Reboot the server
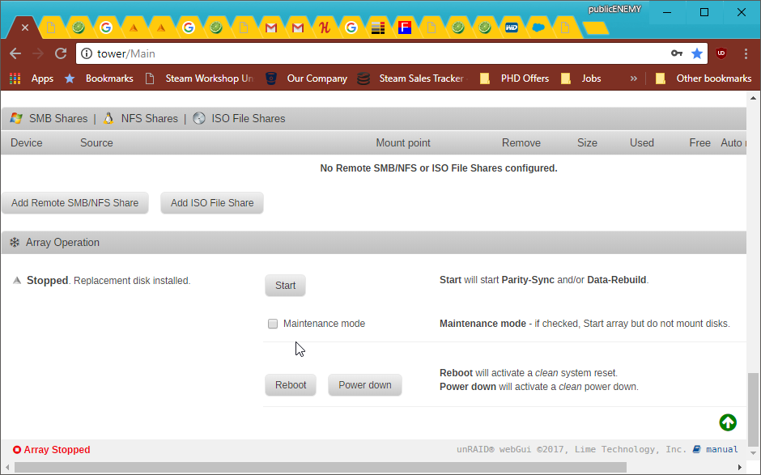761x475 pixels. point(291,384)
